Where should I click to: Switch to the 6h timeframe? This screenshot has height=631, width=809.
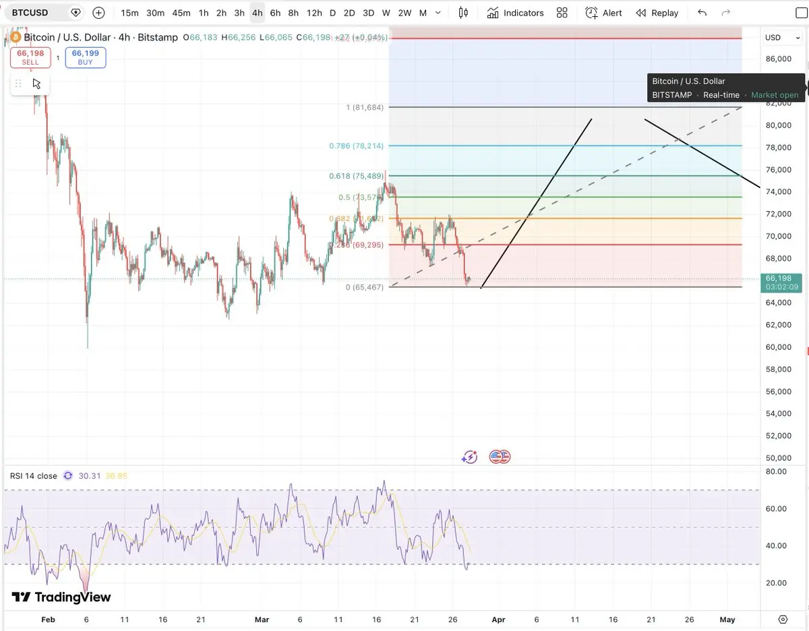[275, 13]
